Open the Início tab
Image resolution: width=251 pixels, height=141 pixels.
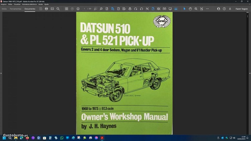pos(4,9)
